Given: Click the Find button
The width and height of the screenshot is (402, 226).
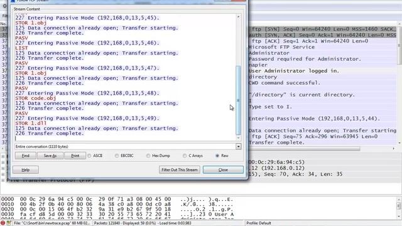Looking at the screenshot, I should [25, 156].
